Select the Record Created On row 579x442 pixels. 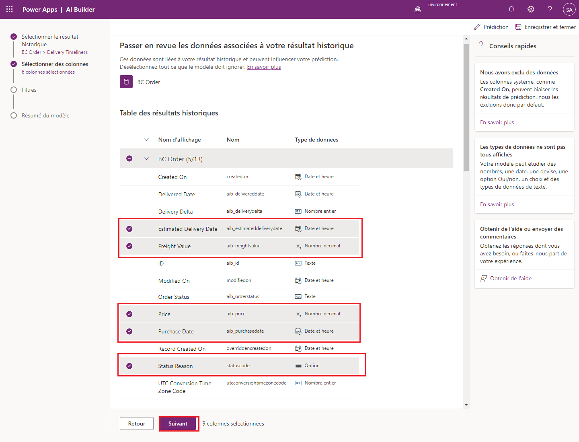(x=239, y=349)
